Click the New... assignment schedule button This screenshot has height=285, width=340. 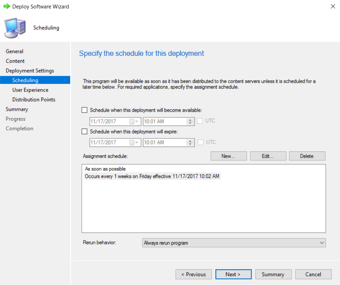(x=228, y=156)
